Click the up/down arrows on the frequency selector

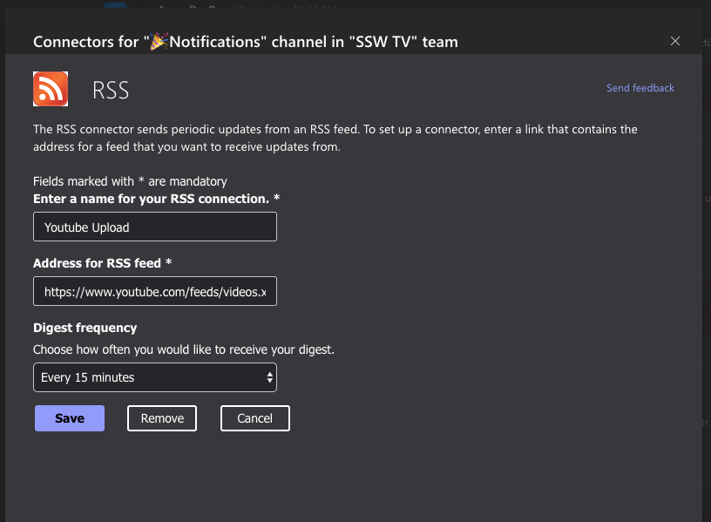[269, 377]
